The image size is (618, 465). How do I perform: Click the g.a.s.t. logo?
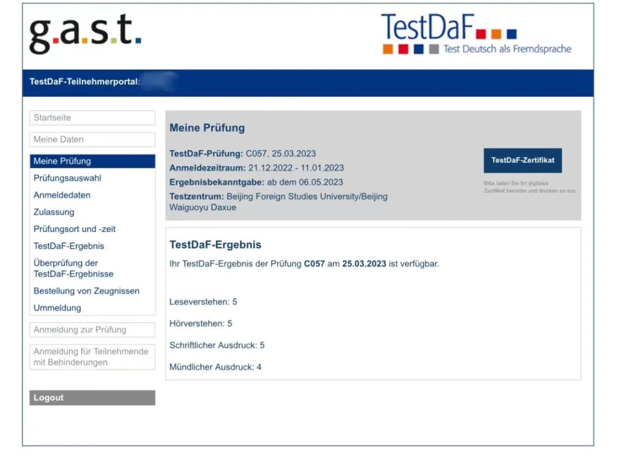pyautogui.click(x=85, y=33)
